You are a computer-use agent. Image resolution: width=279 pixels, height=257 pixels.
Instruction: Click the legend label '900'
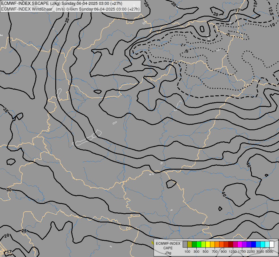[x=224, y=252]
